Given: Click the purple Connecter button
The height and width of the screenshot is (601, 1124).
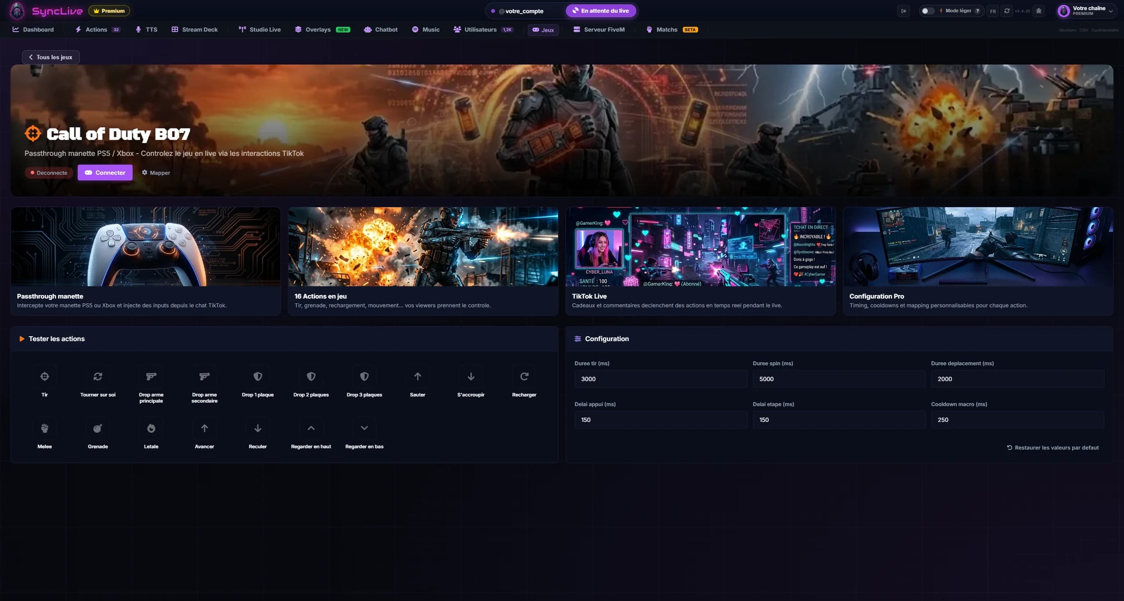Looking at the screenshot, I should [105, 173].
